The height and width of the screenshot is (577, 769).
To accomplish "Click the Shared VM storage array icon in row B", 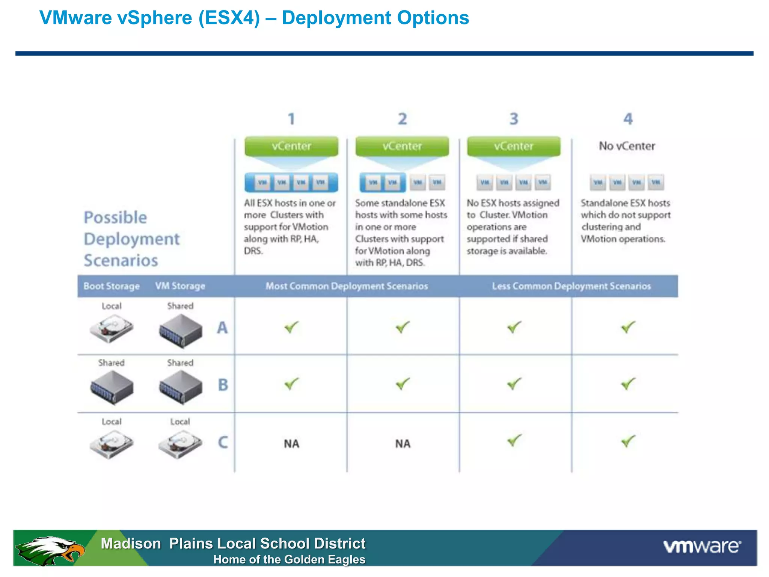I will coord(181,388).
